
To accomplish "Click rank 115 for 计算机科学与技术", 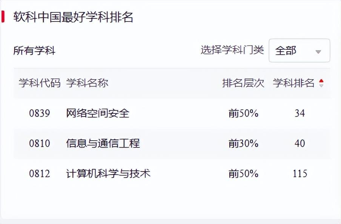I will click(300, 173).
